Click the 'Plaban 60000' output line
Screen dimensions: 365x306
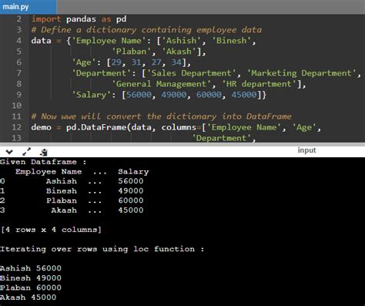31,288
